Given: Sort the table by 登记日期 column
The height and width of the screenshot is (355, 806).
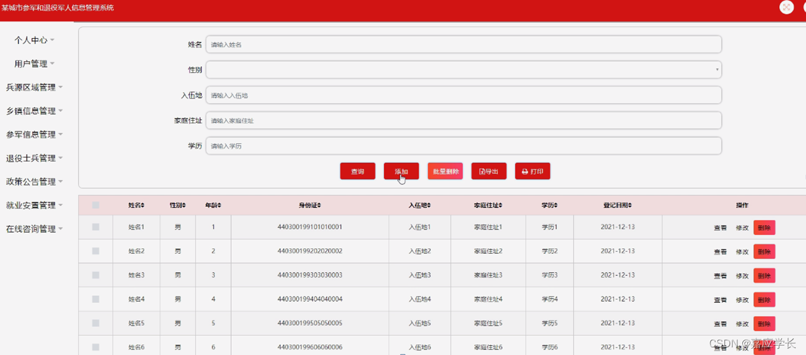Looking at the screenshot, I should (617, 205).
